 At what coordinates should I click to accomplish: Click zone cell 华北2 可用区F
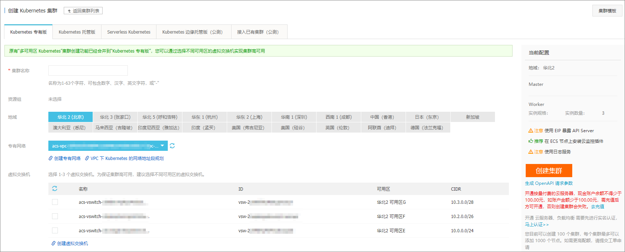click(391, 216)
